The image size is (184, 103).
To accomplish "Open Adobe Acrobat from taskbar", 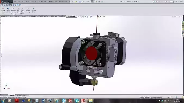I will (x=17, y=101).
